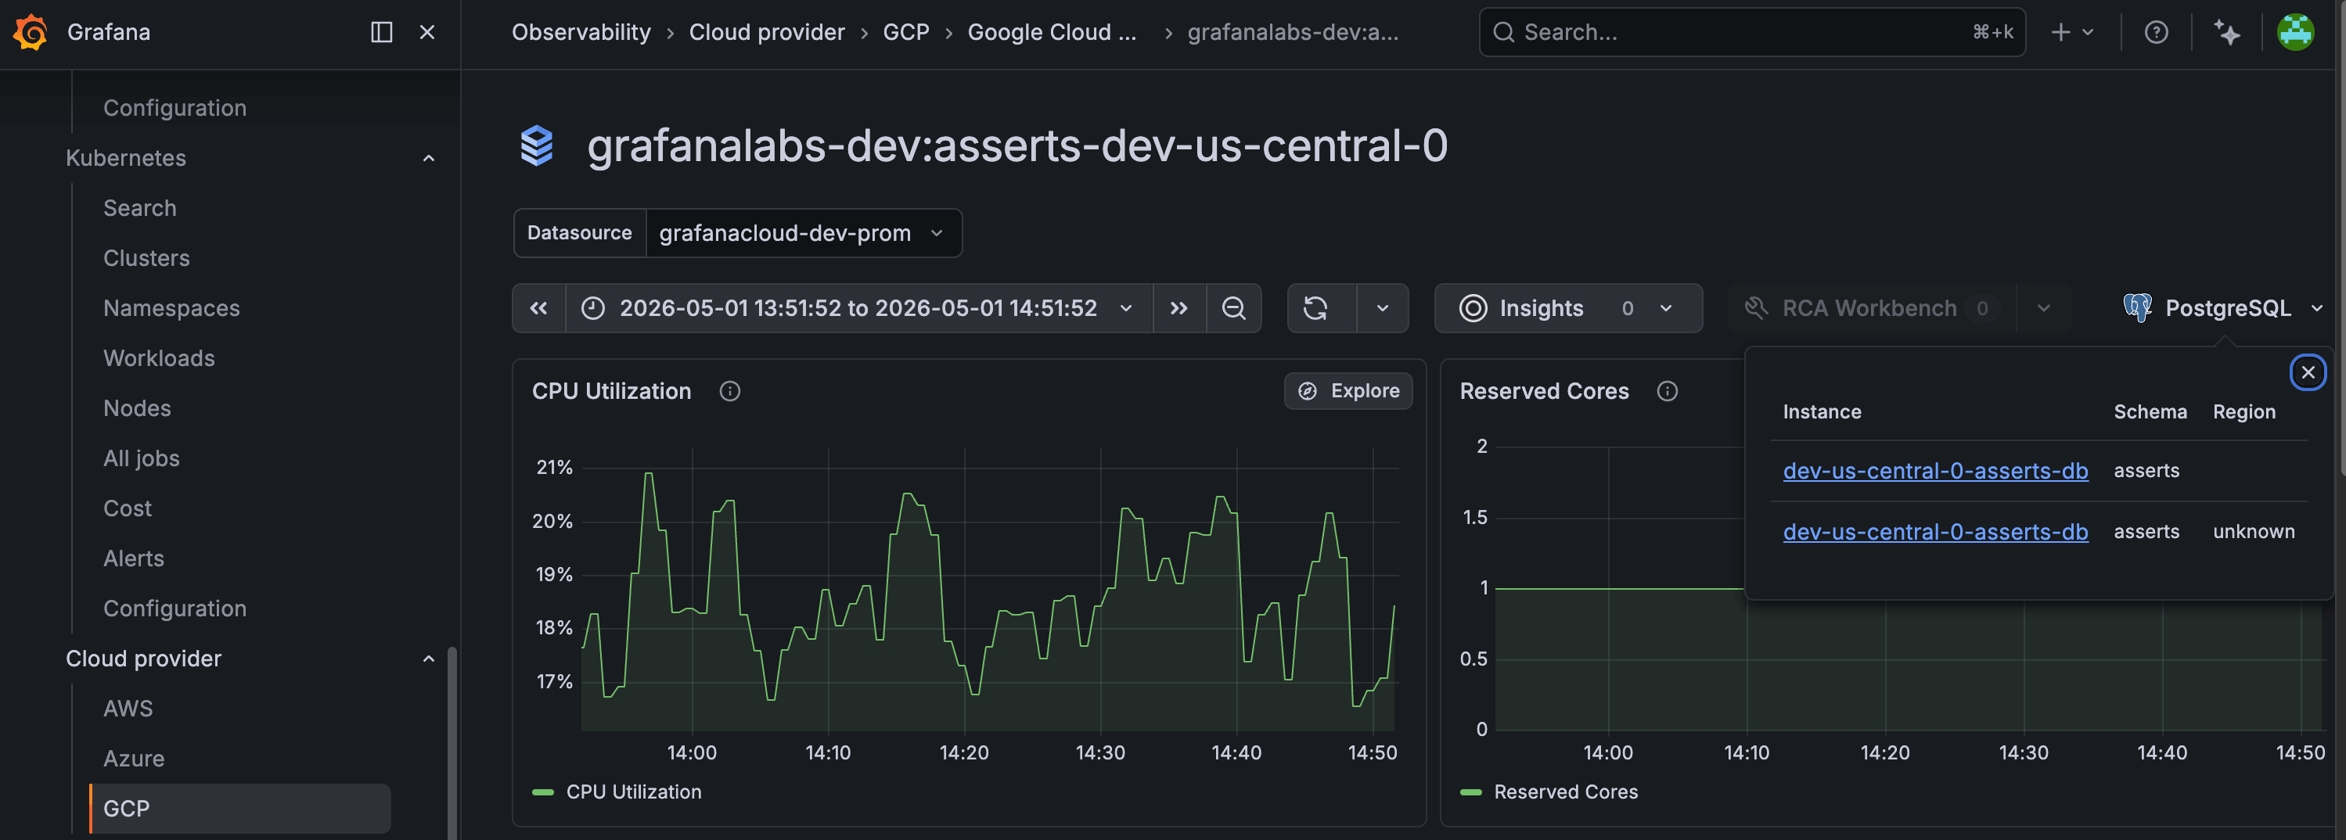Select GCP cloud provider item
The width and height of the screenshot is (2346, 840).
[240, 809]
